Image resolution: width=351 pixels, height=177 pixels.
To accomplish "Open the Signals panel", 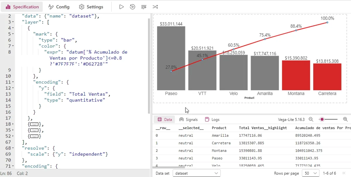I will coord(188,119).
